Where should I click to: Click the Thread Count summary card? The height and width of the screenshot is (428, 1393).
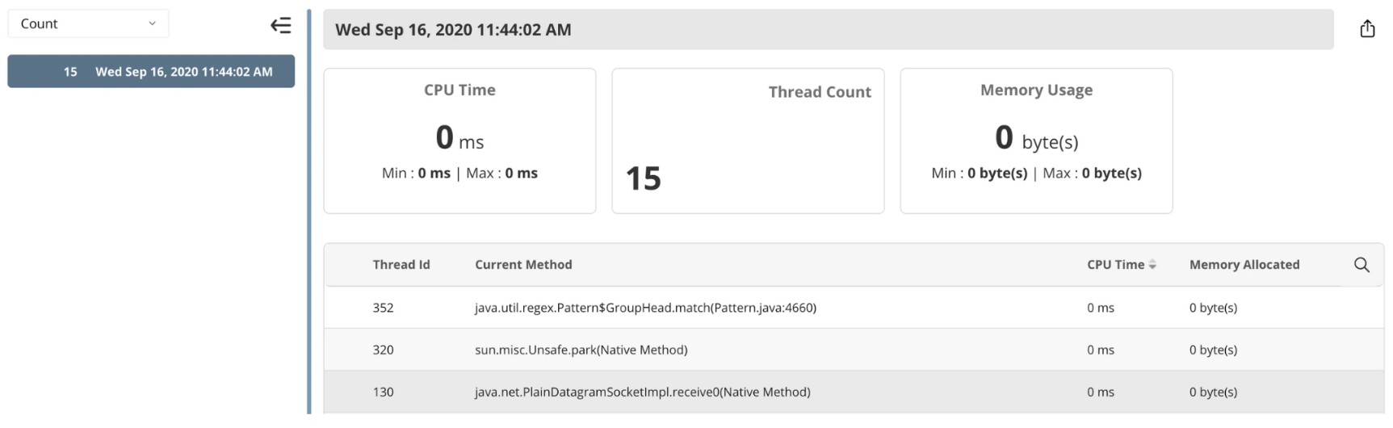click(x=748, y=141)
